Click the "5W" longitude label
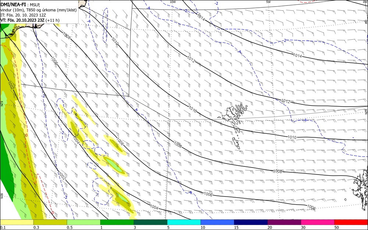This screenshot has width=368, height=230. pos(269,2)
